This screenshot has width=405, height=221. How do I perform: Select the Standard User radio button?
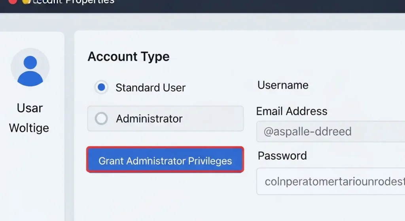click(x=101, y=87)
